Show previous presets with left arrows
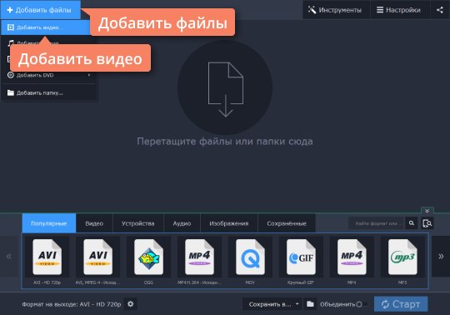The height and width of the screenshot is (315, 450). (9, 256)
